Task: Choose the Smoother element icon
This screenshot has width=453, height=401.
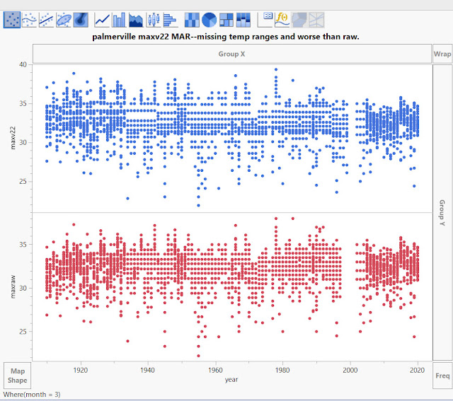Action: tap(29, 20)
